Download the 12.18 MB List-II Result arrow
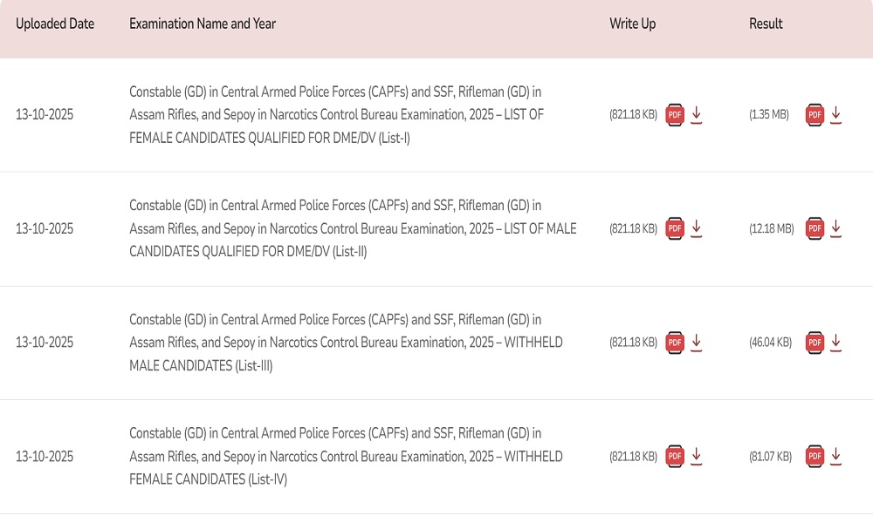 click(x=836, y=229)
